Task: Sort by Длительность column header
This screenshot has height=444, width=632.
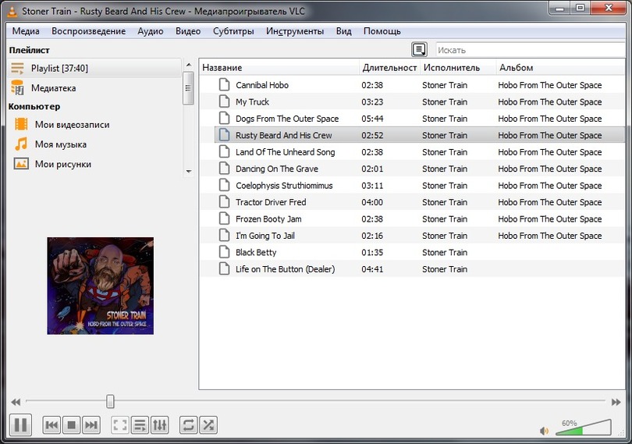Action: click(389, 67)
